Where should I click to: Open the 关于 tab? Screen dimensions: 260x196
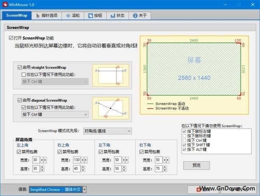(140, 16)
